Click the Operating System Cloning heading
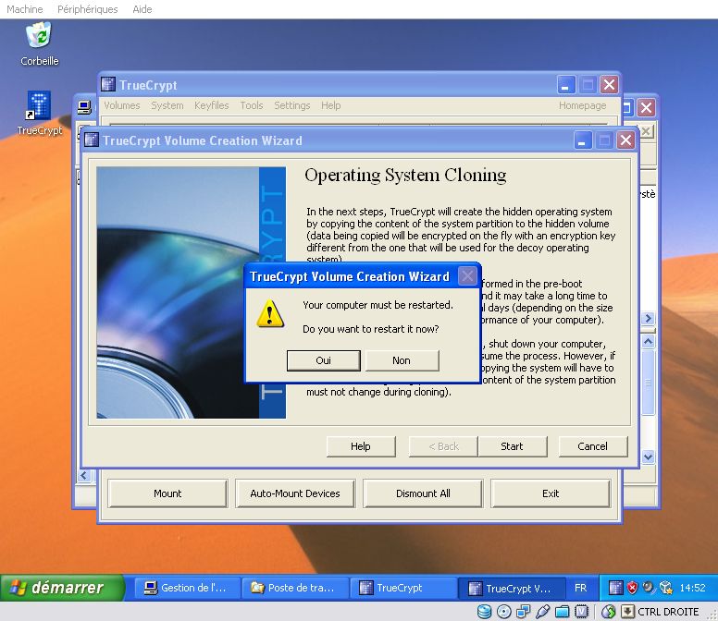This screenshot has height=621, width=718. click(x=405, y=176)
